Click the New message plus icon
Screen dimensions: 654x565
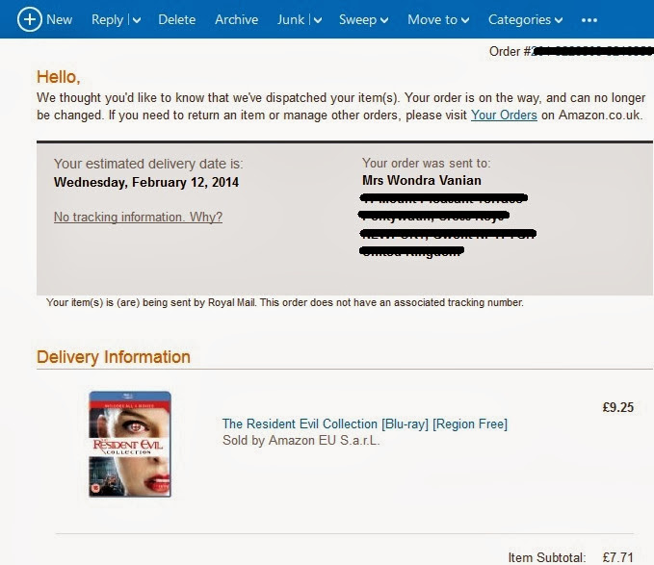point(29,19)
